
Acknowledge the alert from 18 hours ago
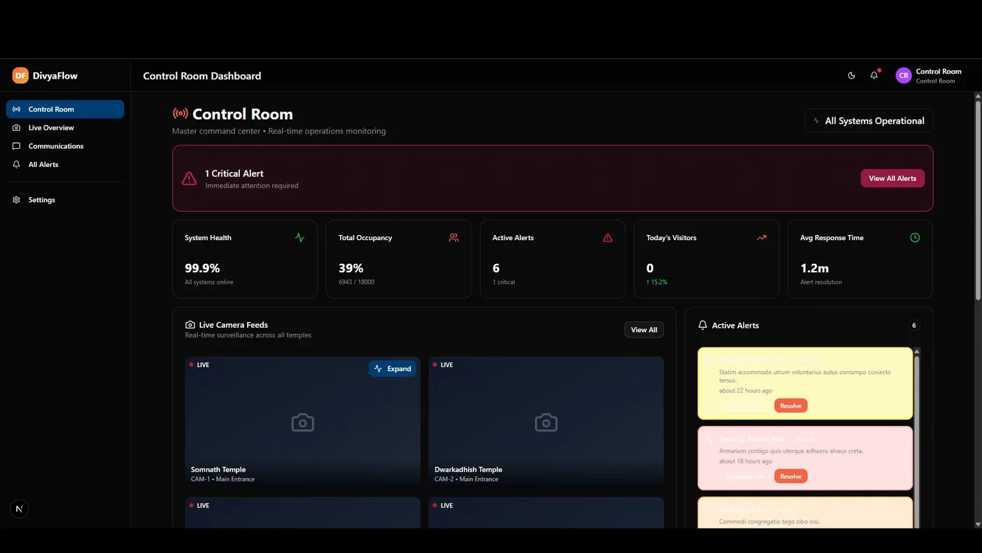pyautogui.click(x=744, y=477)
